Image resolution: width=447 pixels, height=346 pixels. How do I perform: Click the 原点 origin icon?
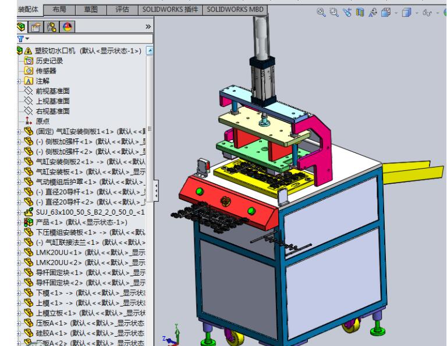(x=29, y=121)
